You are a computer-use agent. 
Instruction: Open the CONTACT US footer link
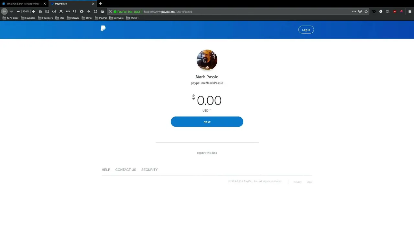tap(126, 170)
